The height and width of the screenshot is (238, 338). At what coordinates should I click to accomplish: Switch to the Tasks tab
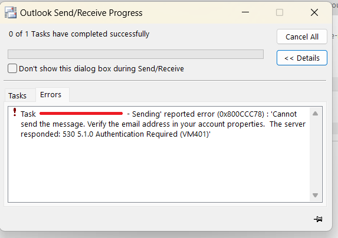coord(18,95)
